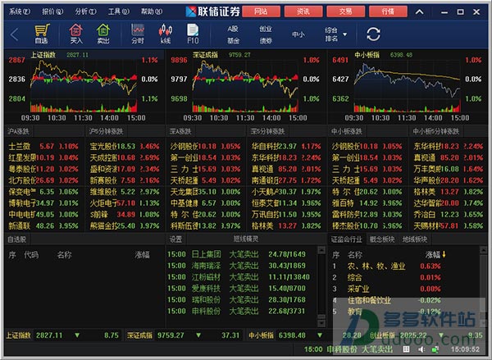This screenshot has height=360, width=492.
Task: Select the 采矿业 sector row
Action: click(405, 289)
